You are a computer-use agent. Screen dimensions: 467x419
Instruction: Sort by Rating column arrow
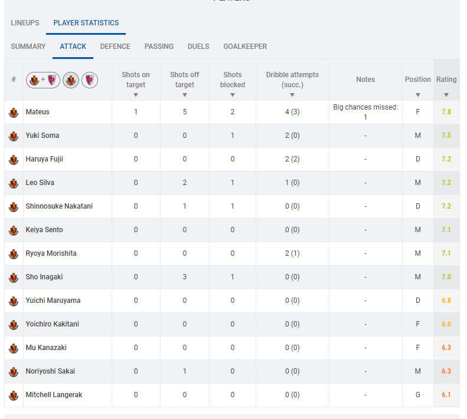click(446, 95)
